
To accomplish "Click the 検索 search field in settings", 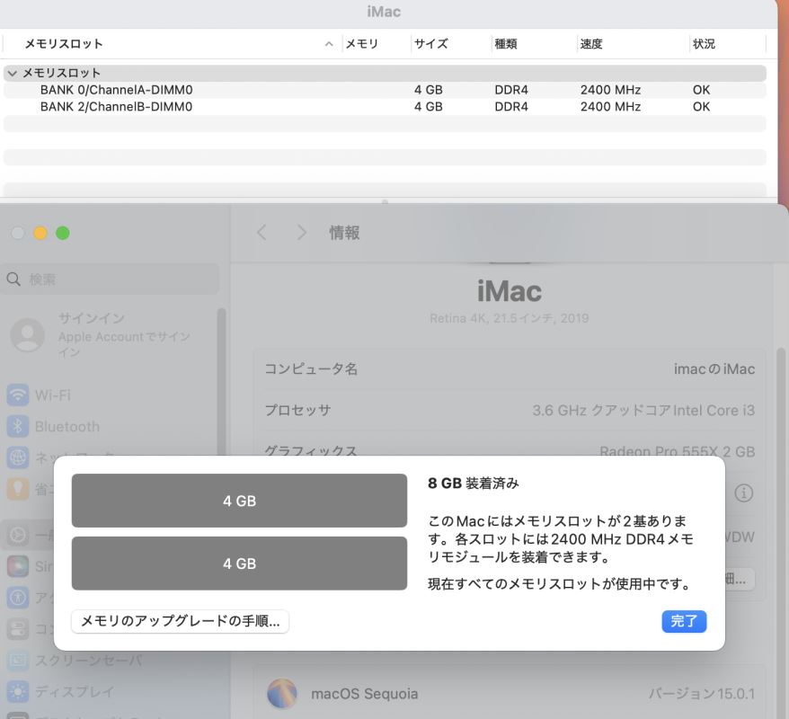I will click(x=111, y=280).
